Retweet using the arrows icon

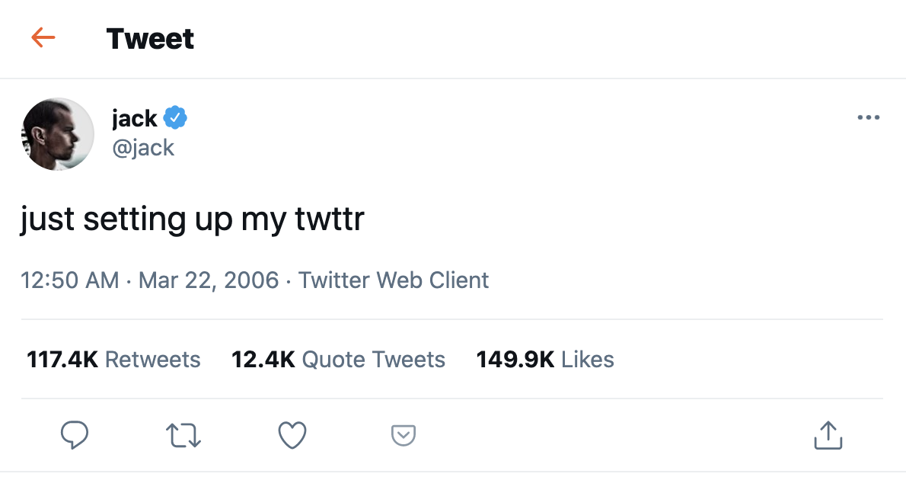(x=183, y=435)
